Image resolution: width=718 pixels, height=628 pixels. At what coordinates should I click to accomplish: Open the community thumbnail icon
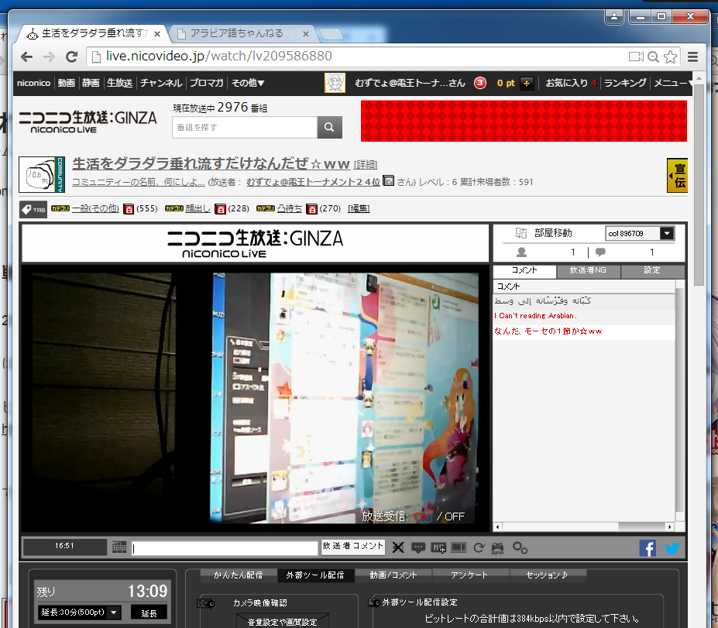click(42, 174)
